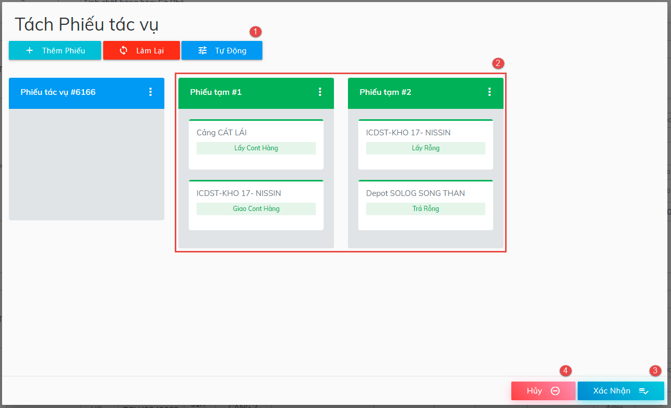Image resolution: width=671 pixels, height=408 pixels.
Task: Click the circle-minus icon on Hủy button
Action: pyautogui.click(x=555, y=391)
